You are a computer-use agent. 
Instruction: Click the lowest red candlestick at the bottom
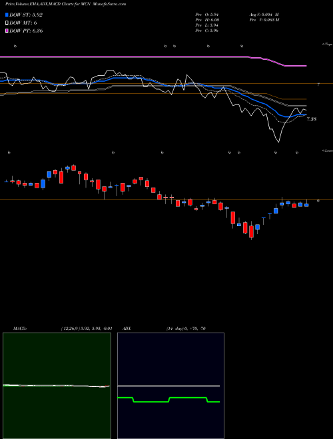252,231
